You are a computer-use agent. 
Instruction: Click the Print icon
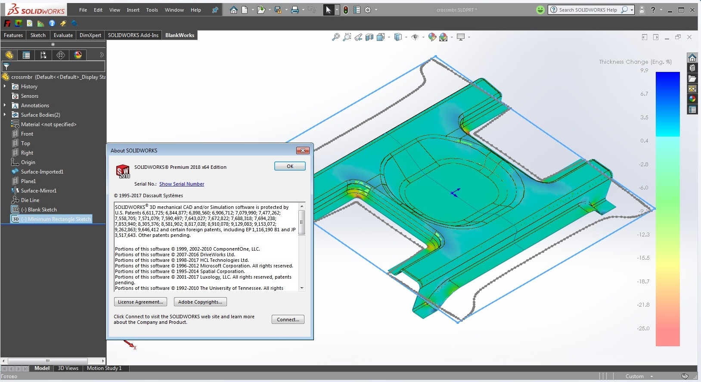tap(295, 10)
